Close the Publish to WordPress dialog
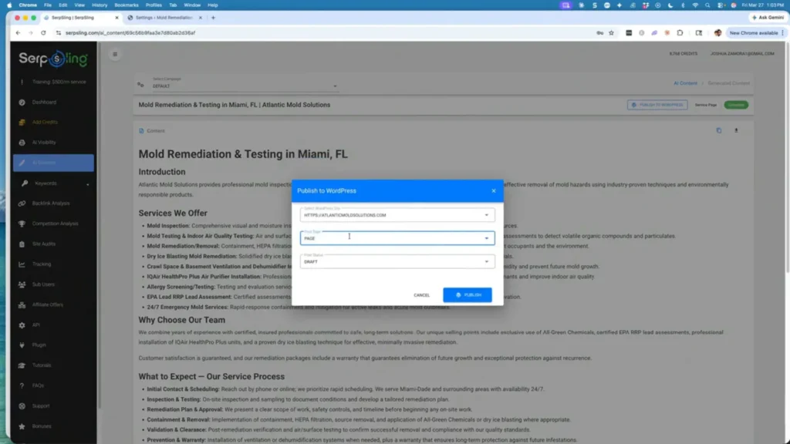790x444 pixels. click(492, 190)
